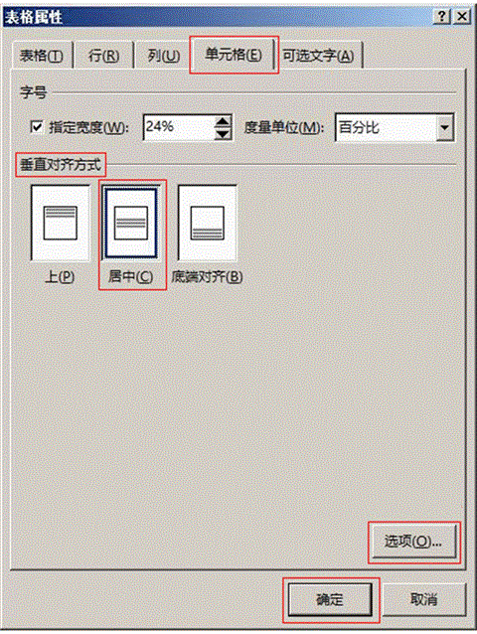
Task: Pick the bottom alignment icon
Action: (x=207, y=223)
